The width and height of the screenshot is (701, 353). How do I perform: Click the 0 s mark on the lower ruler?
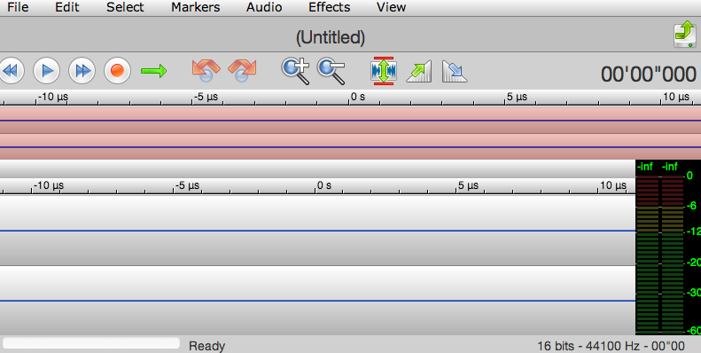click(324, 185)
